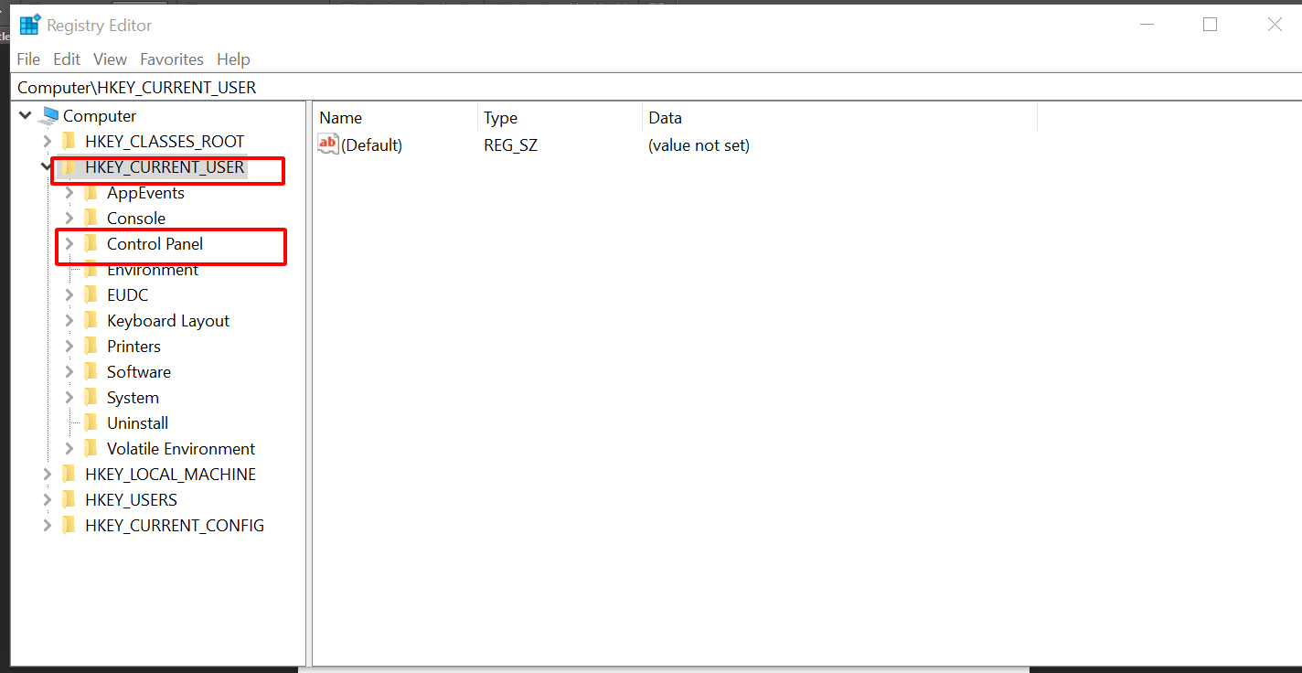The image size is (1302, 673).
Task: Click the System folder icon
Action: click(x=90, y=397)
